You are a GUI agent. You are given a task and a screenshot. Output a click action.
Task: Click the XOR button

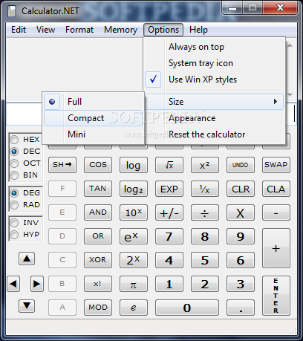coord(98,260)
